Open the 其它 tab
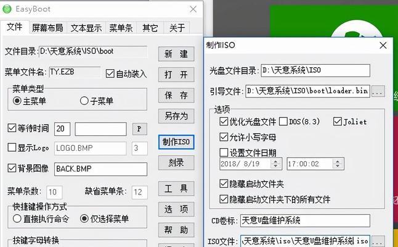The image size is (398, 247). click(x=150, y=27)
